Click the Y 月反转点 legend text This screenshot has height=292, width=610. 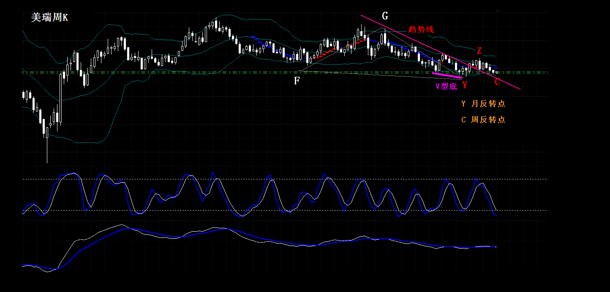coord(483,103)
